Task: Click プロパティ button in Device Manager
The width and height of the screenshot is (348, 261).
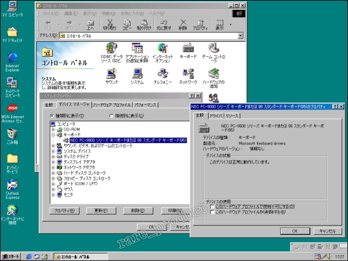Action: (64, 211)
